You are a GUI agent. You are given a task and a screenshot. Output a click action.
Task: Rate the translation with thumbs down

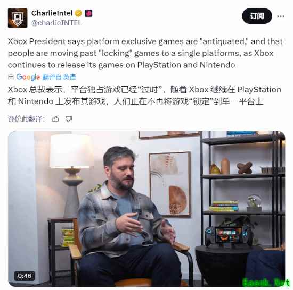tap(69, 119)
